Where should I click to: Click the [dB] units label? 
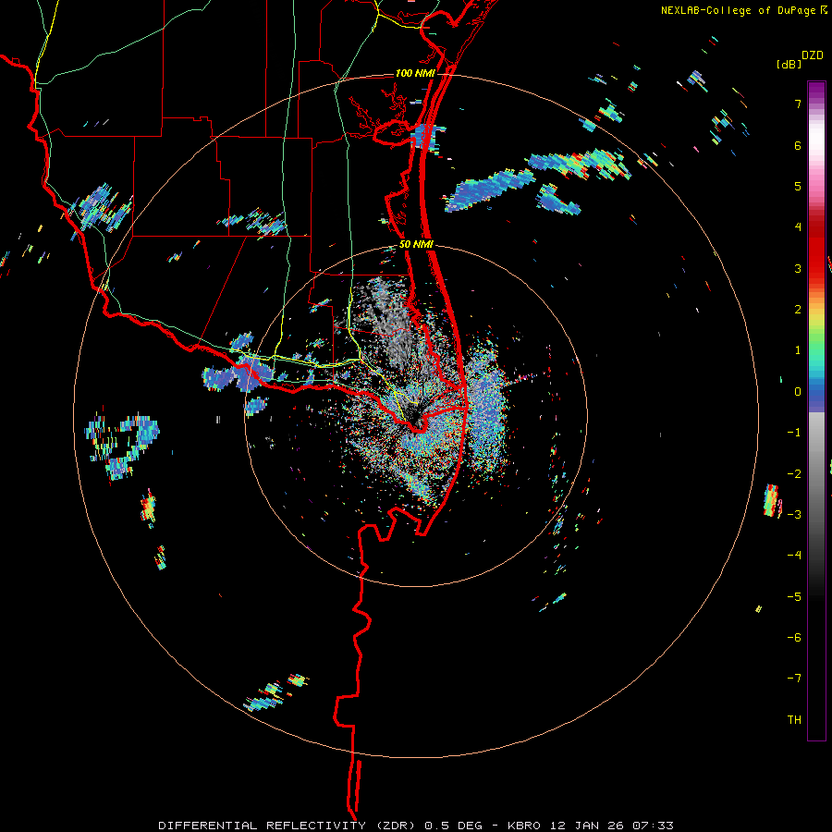[789, 65]
